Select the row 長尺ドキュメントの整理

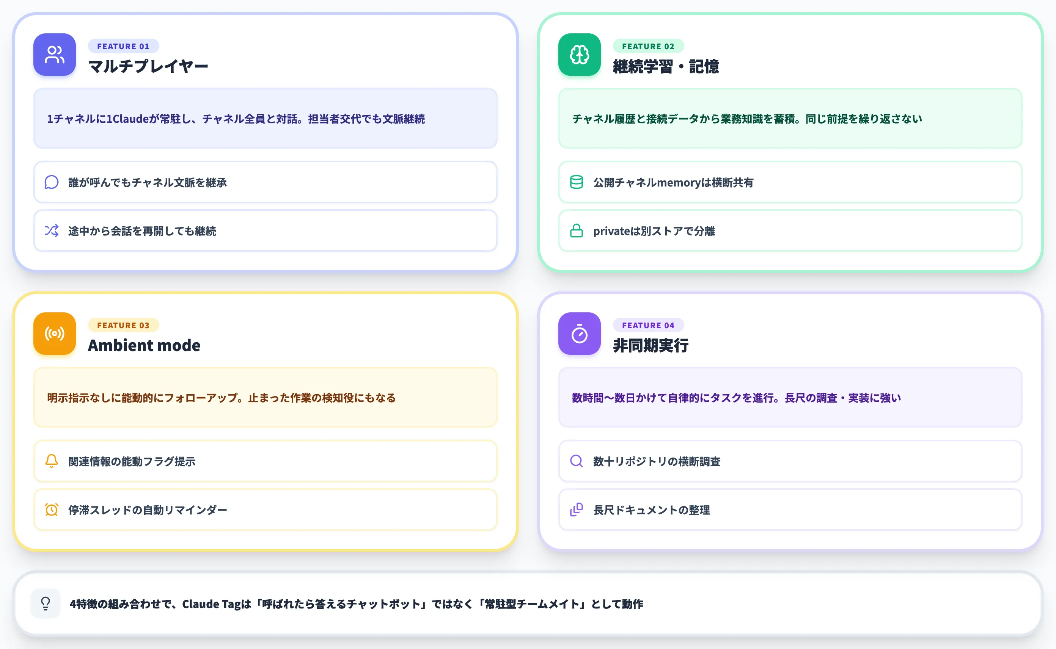click(x=790, y=509)
